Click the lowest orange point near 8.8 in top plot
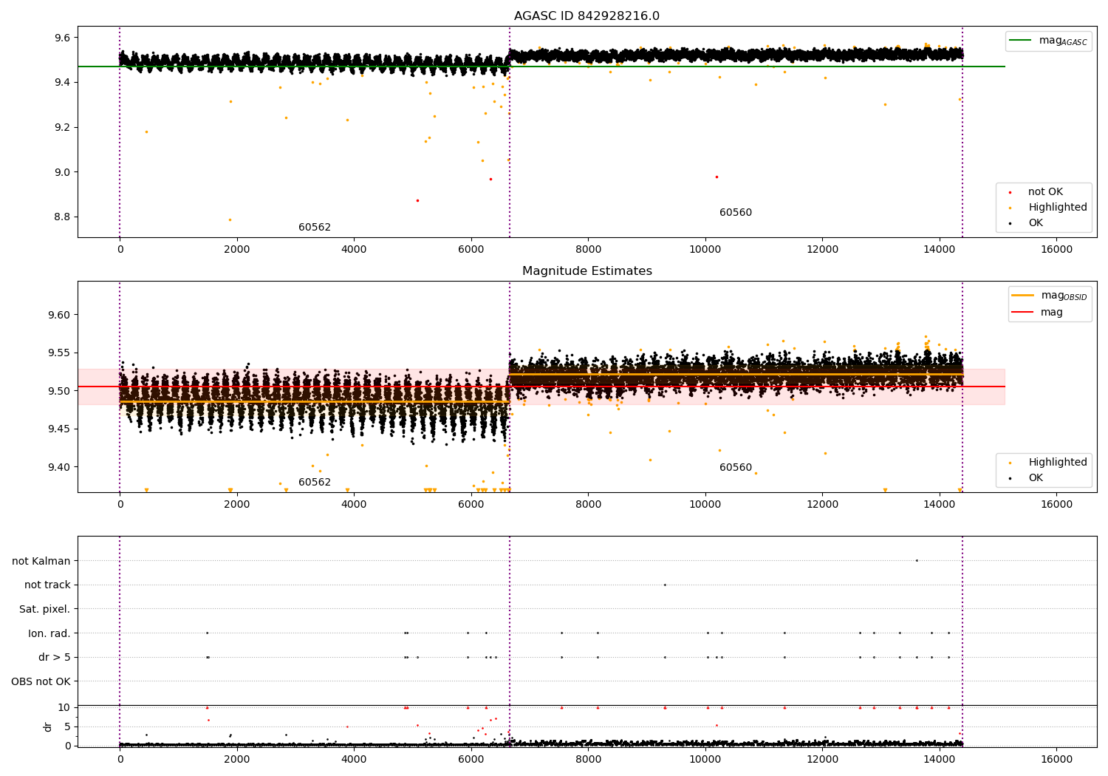The height and width of the screenshot is (776, 1108). click(230, 219)
